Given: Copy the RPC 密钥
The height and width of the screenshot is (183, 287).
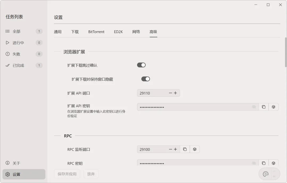Looking at the screenshot, I should (x=264, y=163).
